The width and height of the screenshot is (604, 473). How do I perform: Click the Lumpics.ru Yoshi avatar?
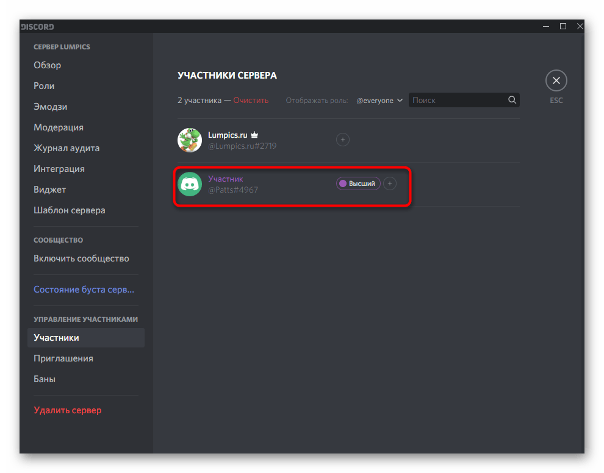pos(190,140)
